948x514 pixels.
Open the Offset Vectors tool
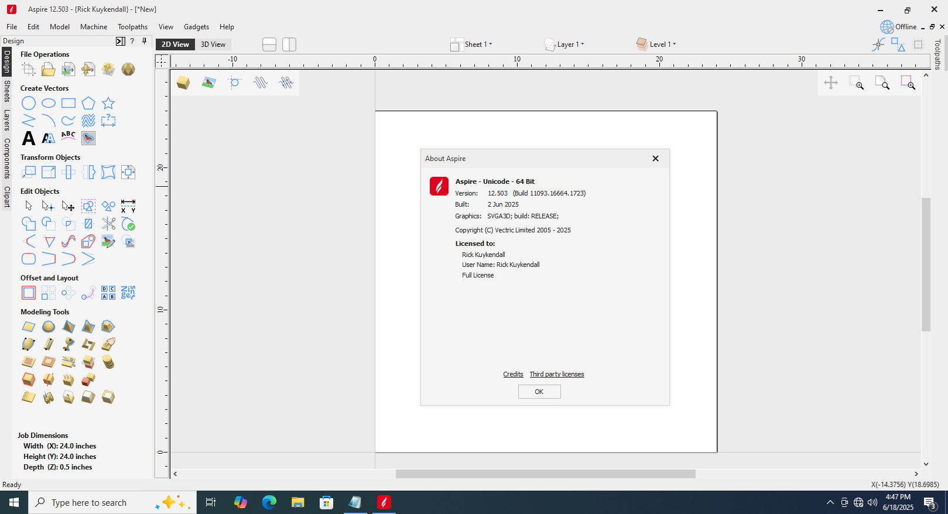(x=28, y=293)
